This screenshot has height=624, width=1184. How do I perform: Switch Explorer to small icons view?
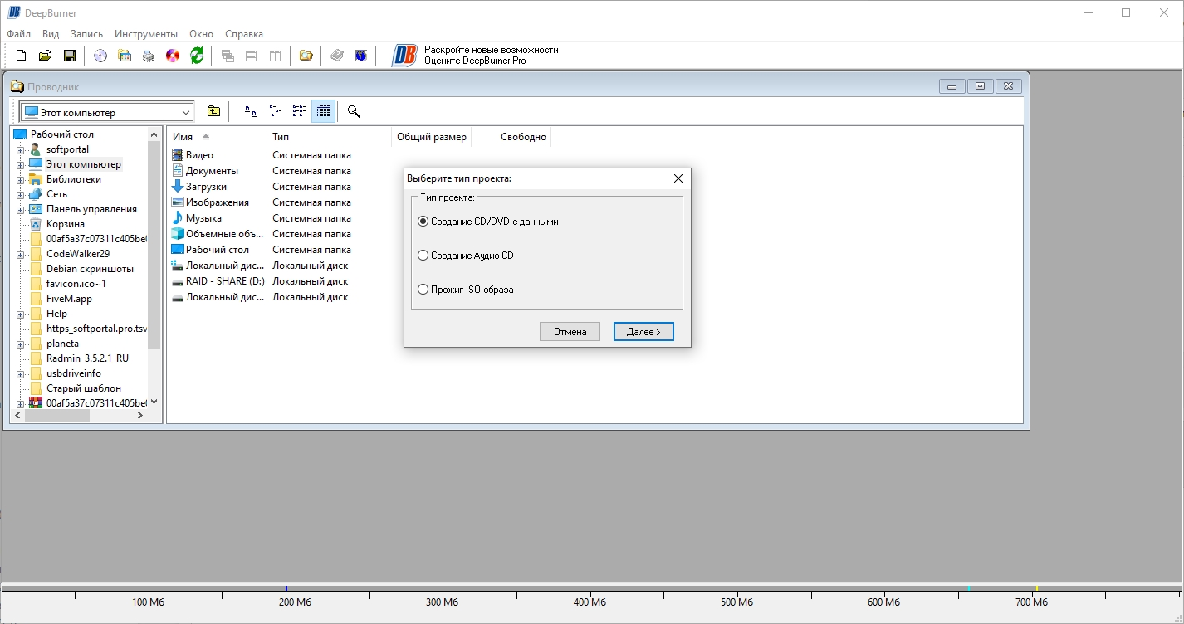pos(275,111)
